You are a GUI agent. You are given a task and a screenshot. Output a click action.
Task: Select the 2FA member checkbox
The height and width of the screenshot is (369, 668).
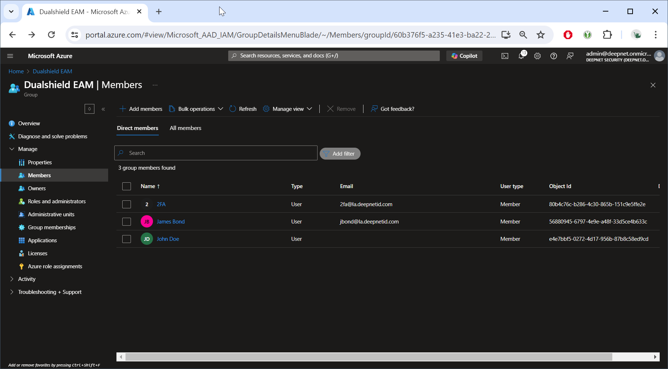click(x=127, y=204)
